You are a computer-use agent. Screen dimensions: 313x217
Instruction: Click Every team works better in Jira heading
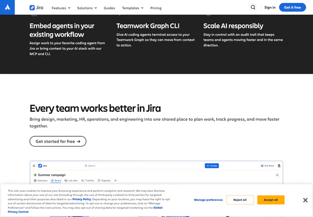coord(95,108)
